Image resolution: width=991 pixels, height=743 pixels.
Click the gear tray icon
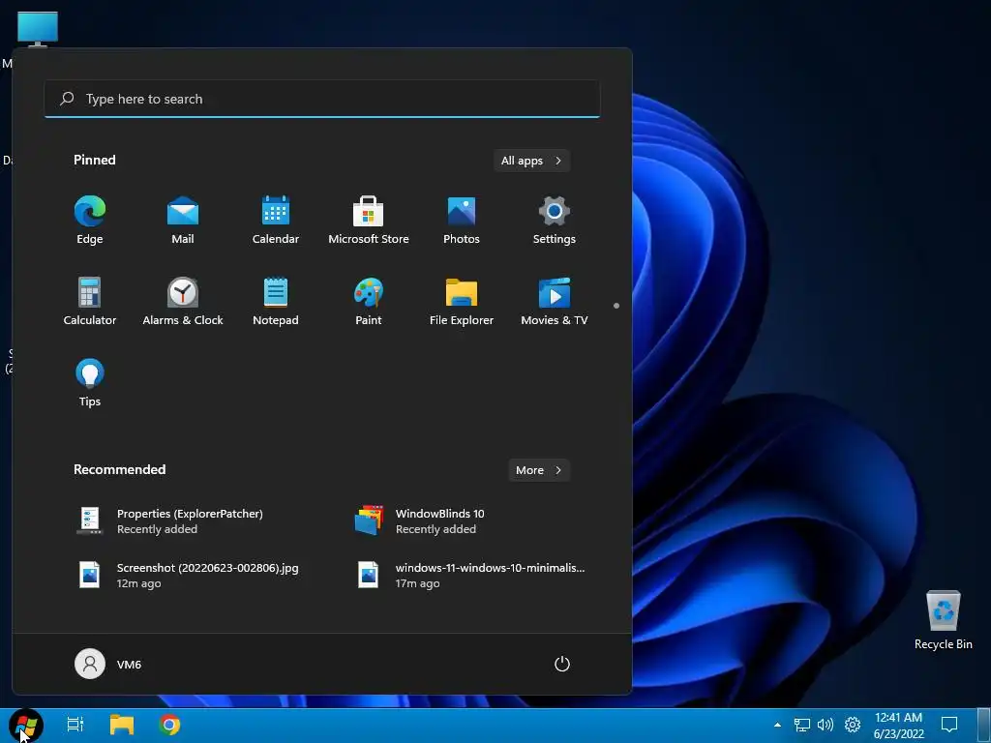(x=853, y=726)
